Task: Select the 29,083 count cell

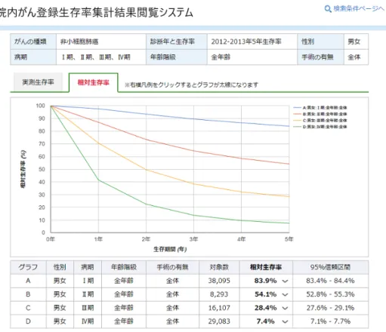Action: tap(219, 321)
